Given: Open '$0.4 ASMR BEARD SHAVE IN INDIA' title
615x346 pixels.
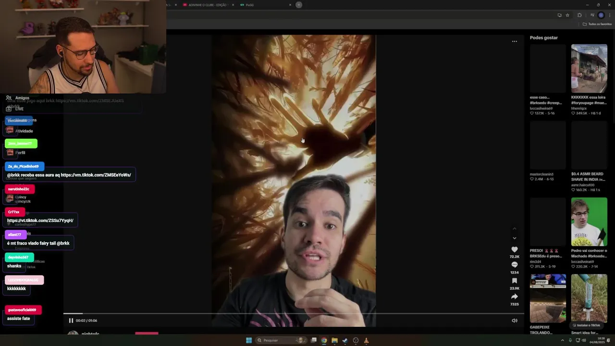Looking at the screenshot, I should (588, 177).
